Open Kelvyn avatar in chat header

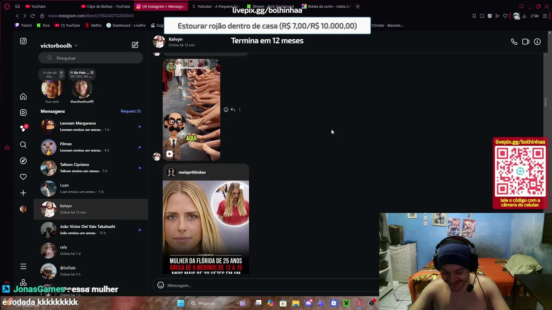159,42
